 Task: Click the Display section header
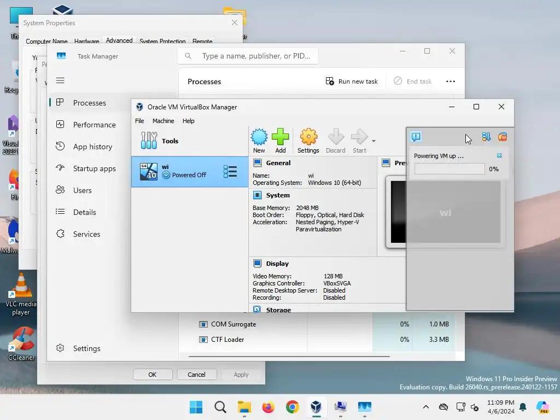click(277, 264)
